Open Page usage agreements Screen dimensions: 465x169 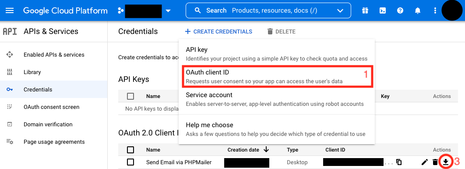point(54,142)
